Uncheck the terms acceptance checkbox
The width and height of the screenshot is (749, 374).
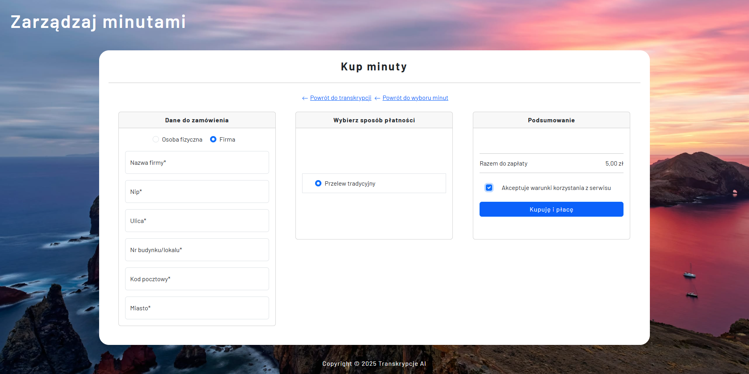pos(489,188)
